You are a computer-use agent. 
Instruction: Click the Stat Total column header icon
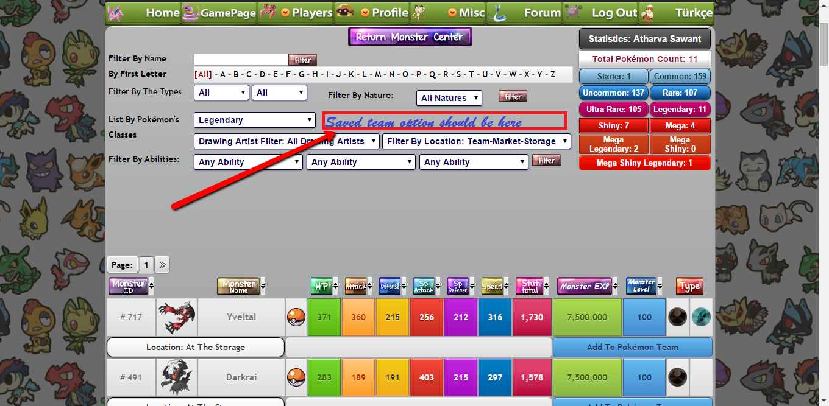click(529, 286)
